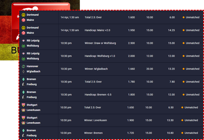This screenshot has height=140, width=204.
Task: Click orange status dot in Winner: Bremen row
Action: coord(182,133)
